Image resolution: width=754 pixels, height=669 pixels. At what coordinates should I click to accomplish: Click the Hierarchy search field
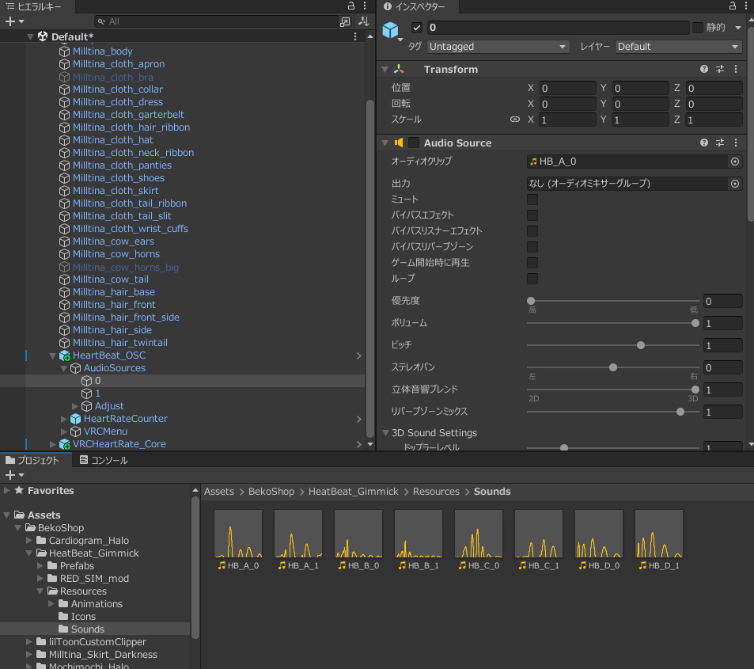tap(217, 21)
